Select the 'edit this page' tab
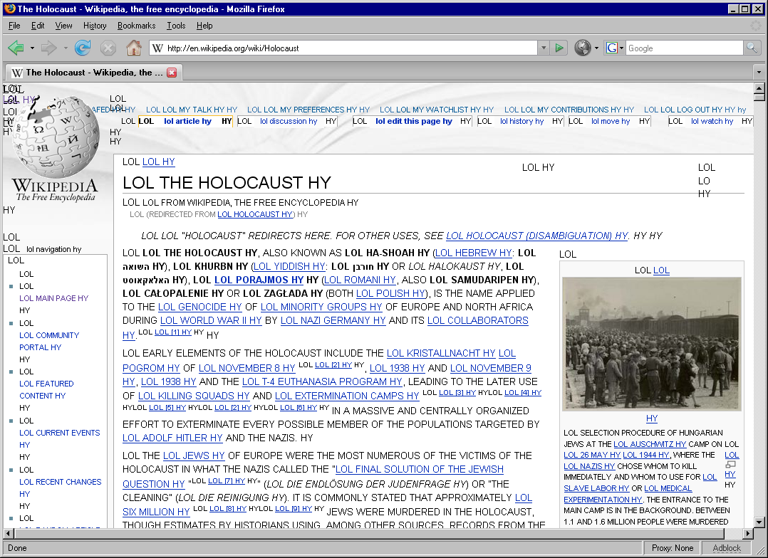 413,121
